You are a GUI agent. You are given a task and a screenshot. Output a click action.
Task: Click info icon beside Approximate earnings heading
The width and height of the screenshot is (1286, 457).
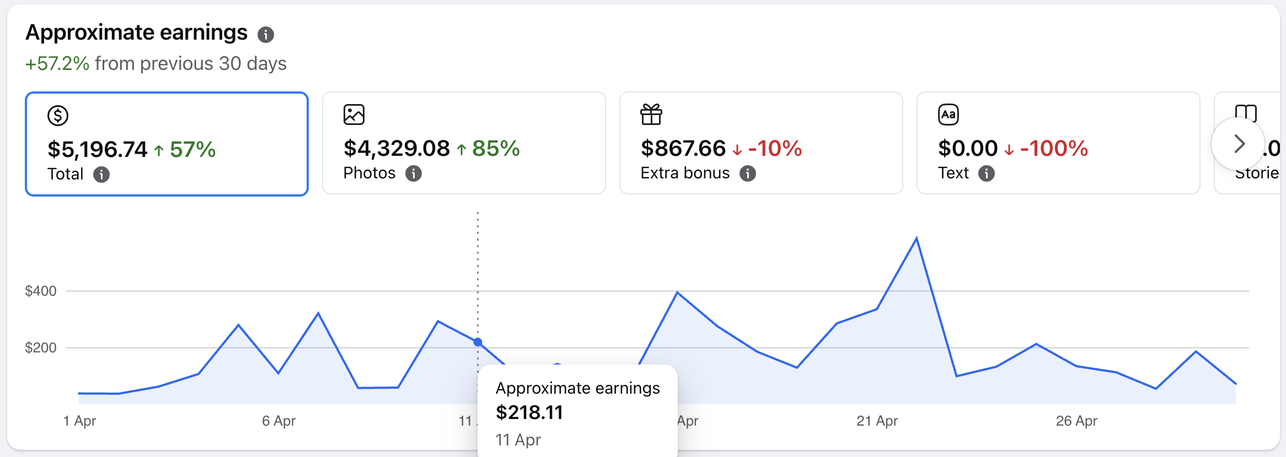(x=266, y=35)
